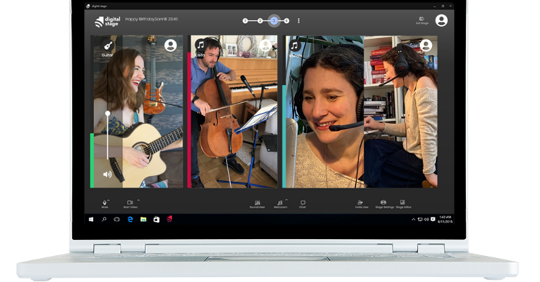Open the Chat panel
540x282 pixels.
click(302, 204)
